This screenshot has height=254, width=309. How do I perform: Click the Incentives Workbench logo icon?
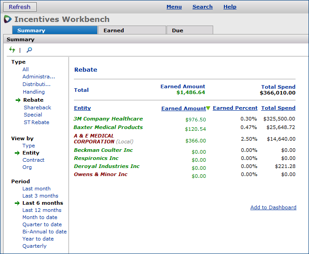tap(8, 19)
